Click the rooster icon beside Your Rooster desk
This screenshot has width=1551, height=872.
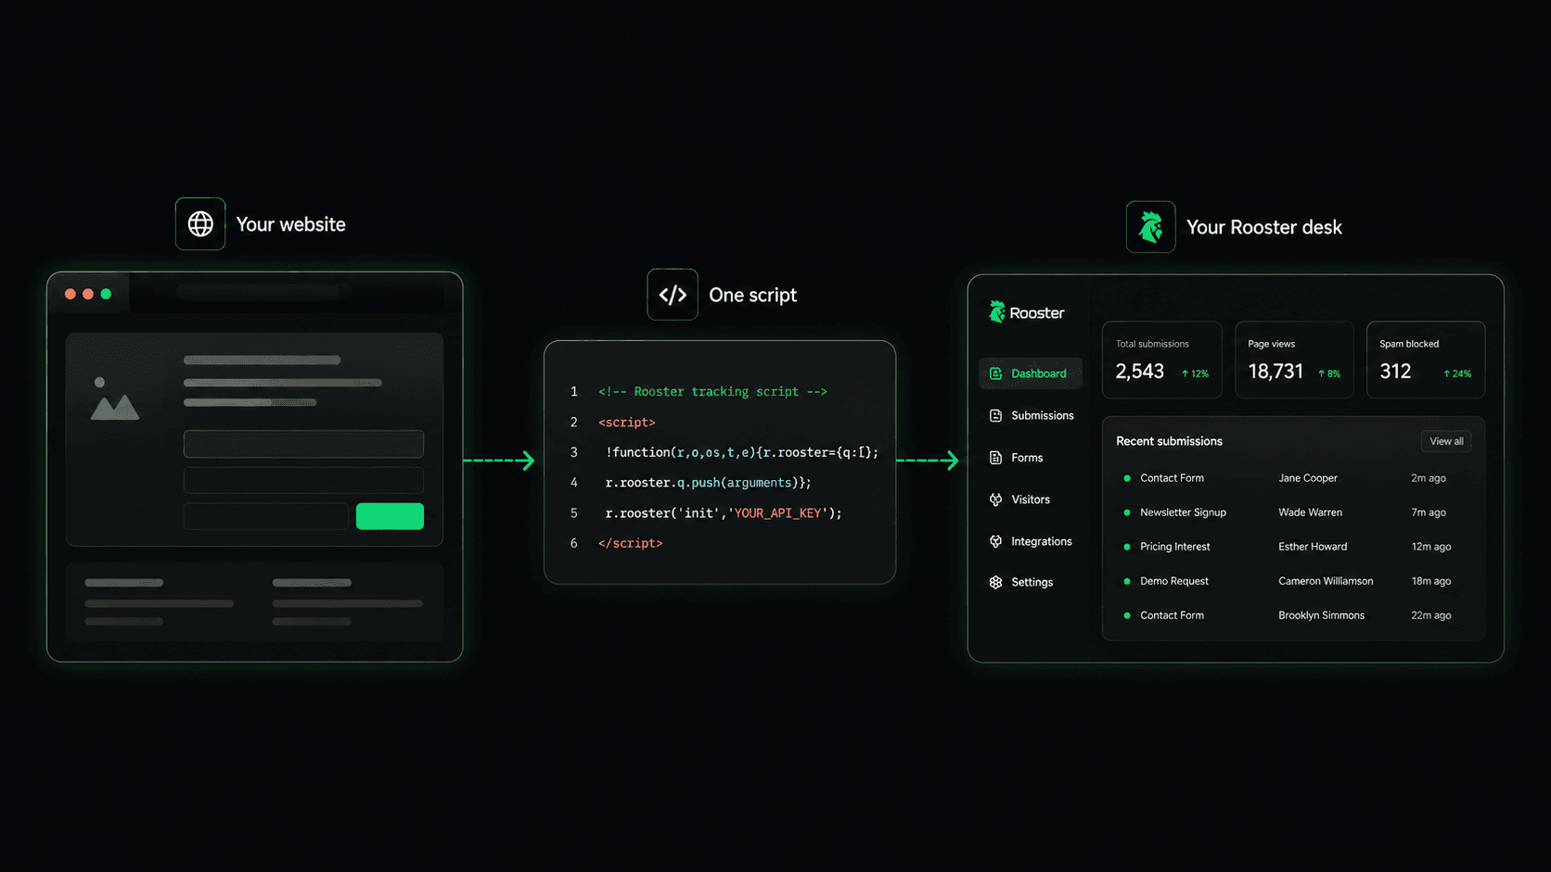point(1151,227)
